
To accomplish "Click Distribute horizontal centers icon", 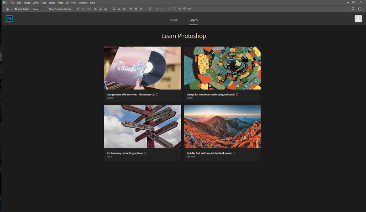I will [x=136, y=9].
